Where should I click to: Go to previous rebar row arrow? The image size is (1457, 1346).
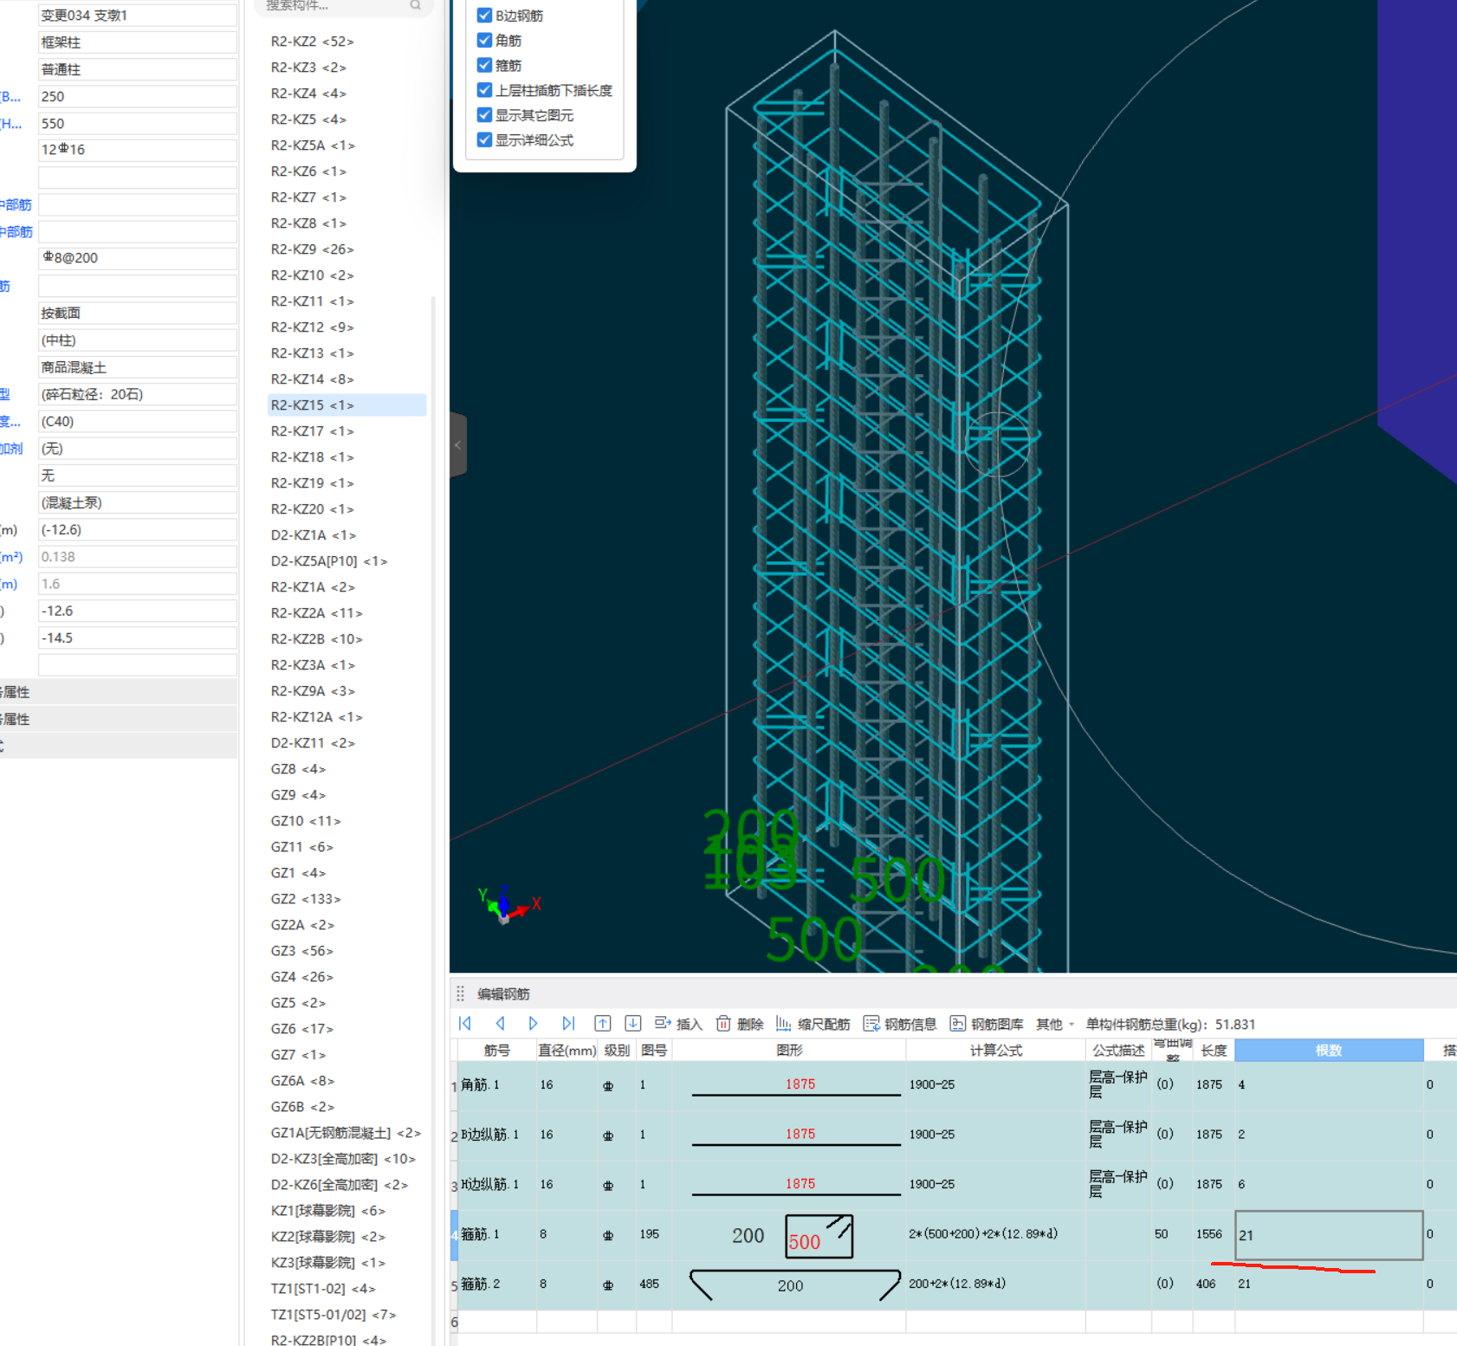pos(500,1023)
